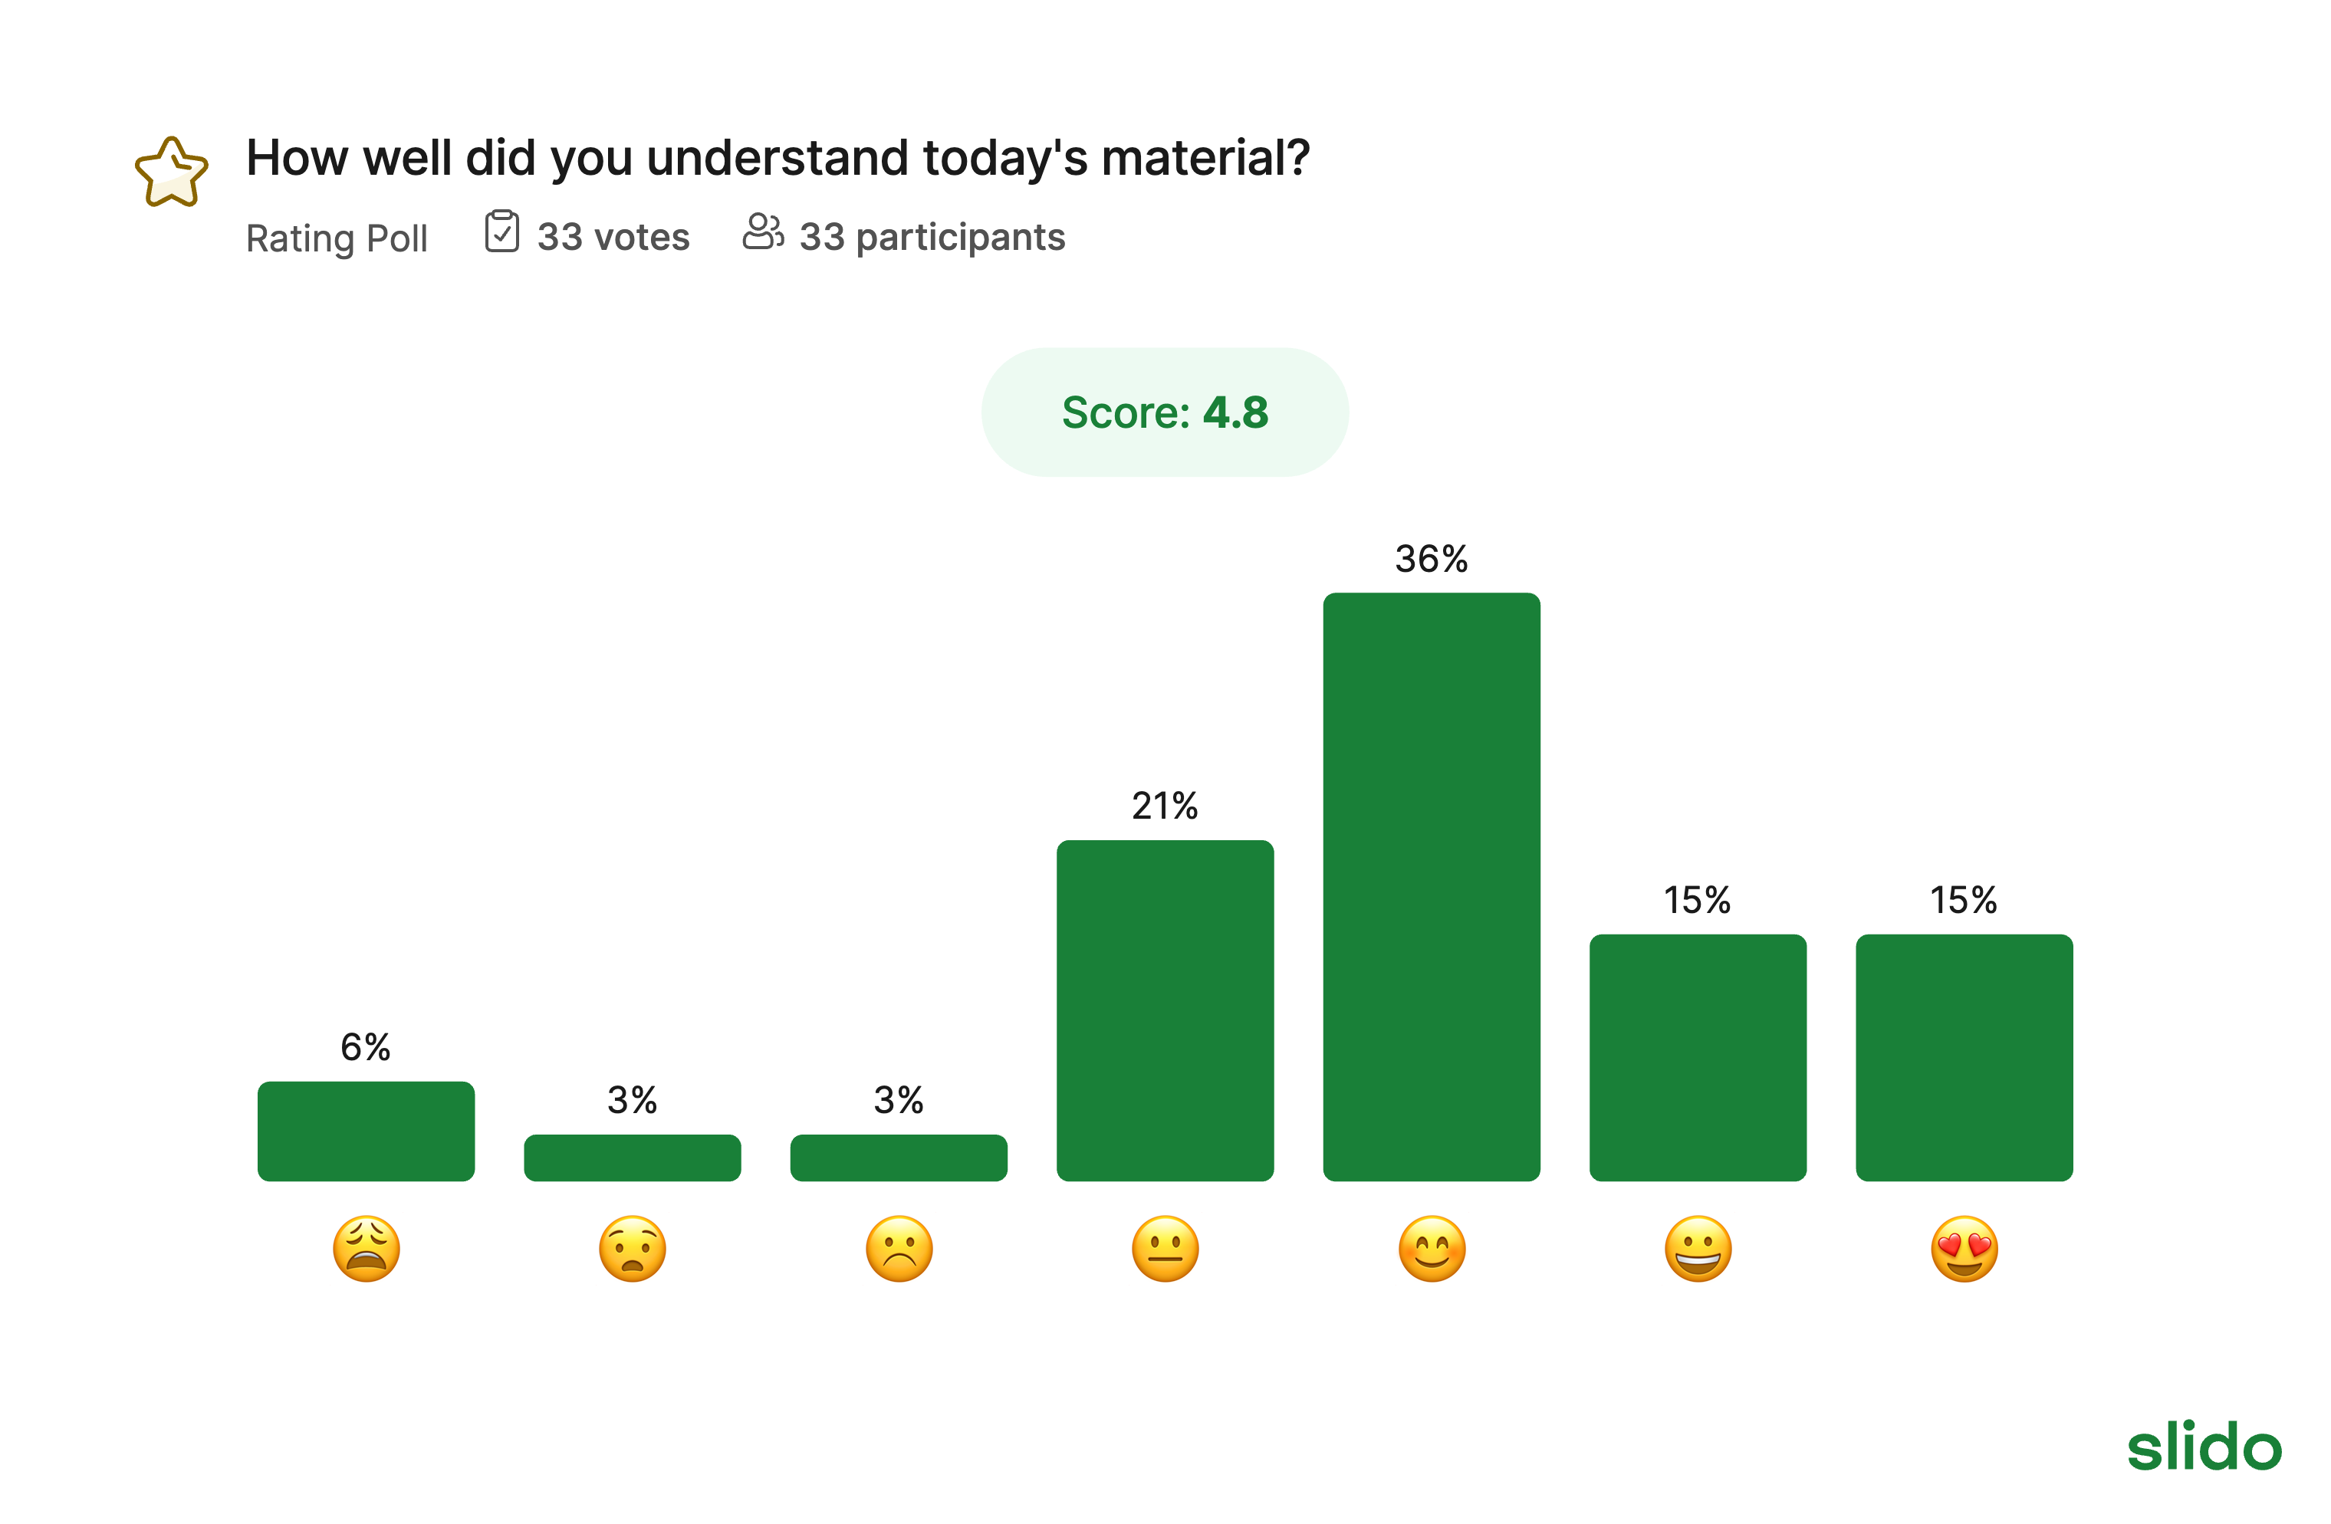
Task: Click the 6% result bar
Action: pyautogui.click(x=367, y=1132)
